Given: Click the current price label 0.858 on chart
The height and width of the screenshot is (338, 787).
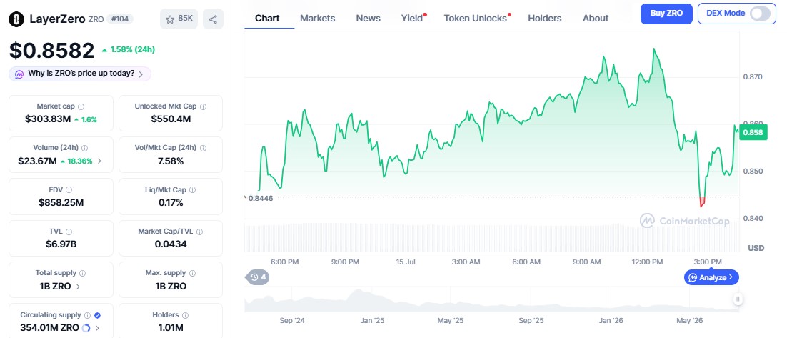Looking at the screenshot, I should click(753, 133).
